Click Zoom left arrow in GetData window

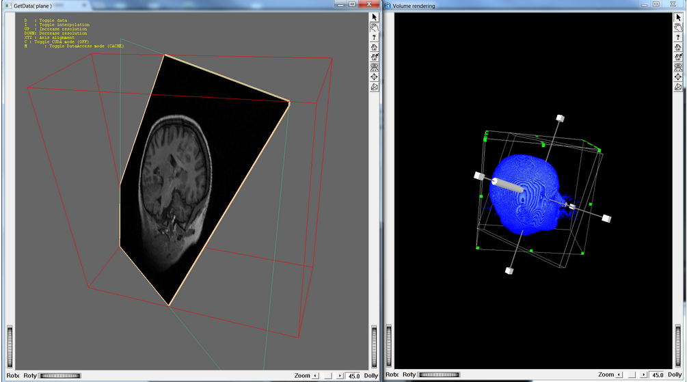315,375
